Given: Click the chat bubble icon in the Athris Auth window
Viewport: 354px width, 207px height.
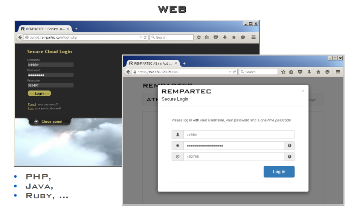Looking at the screenshot, I should pyautogui.click(x=327, y=72).
